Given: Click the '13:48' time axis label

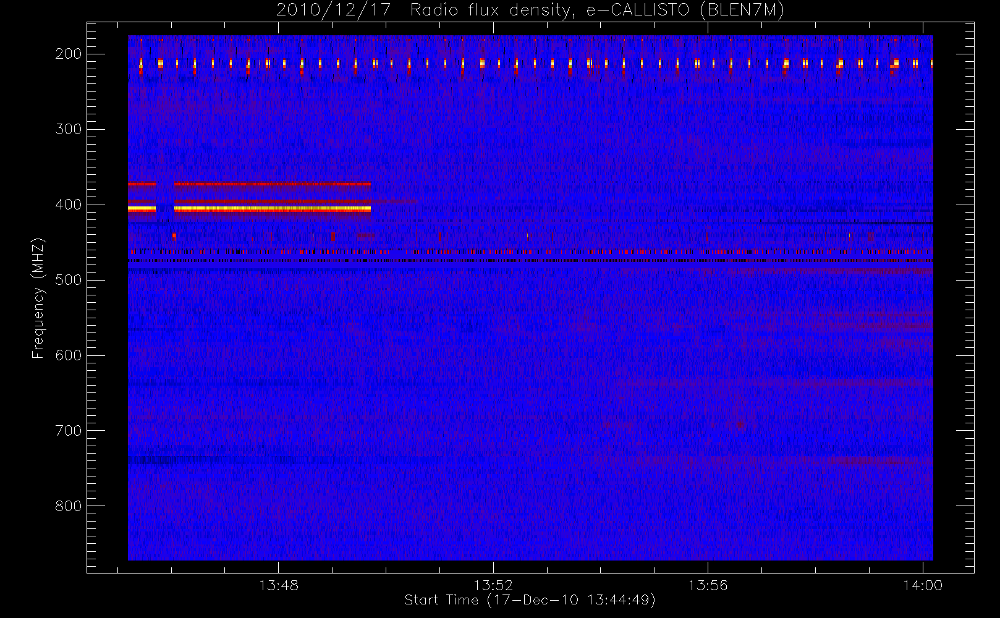Looking at the screenshot, I should [x=279, y=585].
